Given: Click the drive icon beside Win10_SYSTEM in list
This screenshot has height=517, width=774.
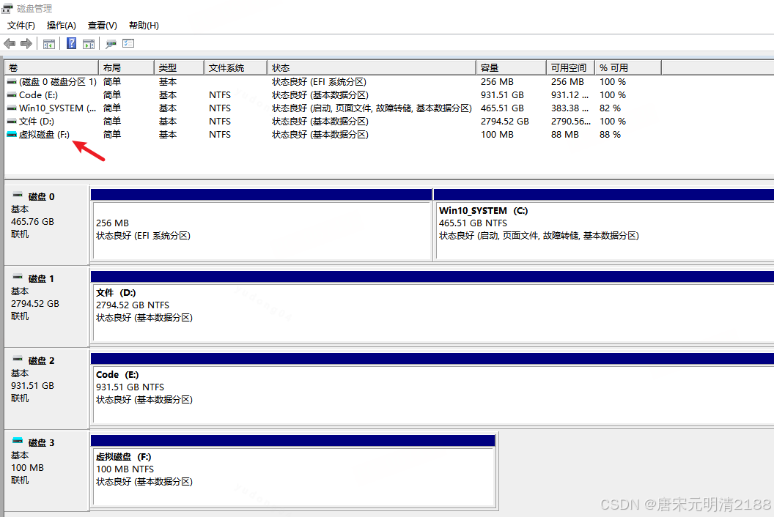Looking at the screenshot, I should (x=12, y=108).
